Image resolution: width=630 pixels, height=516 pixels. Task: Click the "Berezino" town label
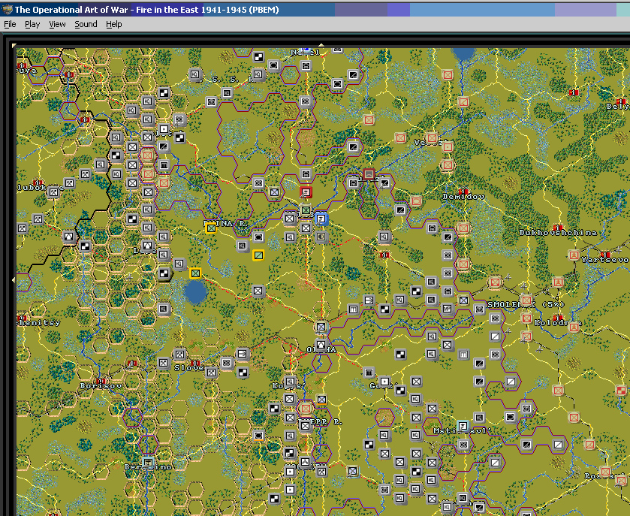pyautogui.click(x=148, y=467)
